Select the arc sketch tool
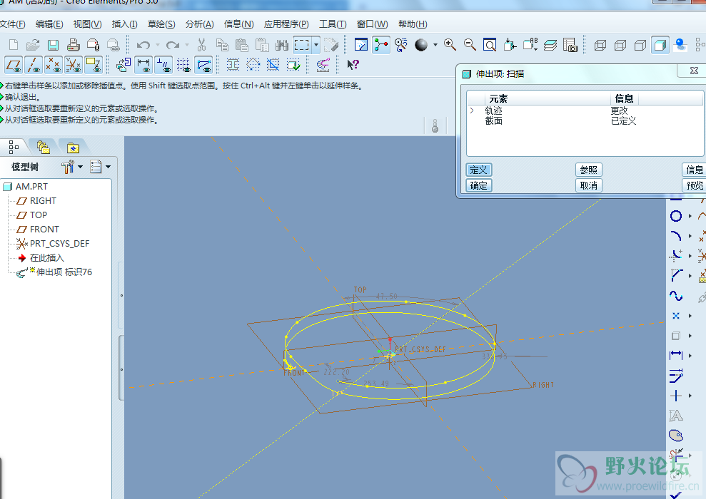 point(676,236)
